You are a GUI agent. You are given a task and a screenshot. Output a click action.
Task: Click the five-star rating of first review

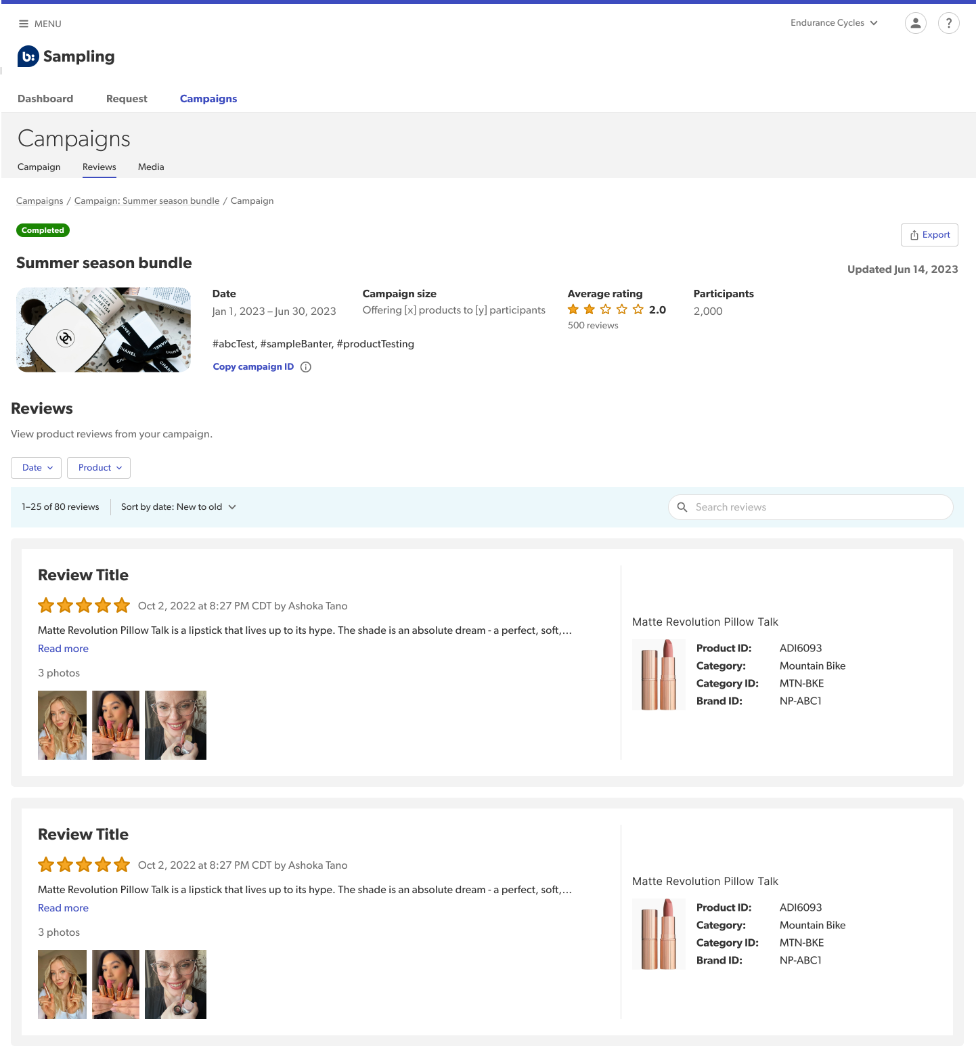click(84, 605)
